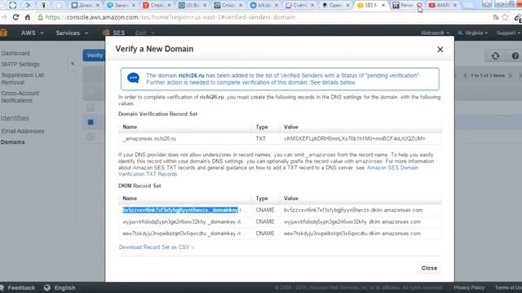Bookmark the page with the star icon
Viewport: 522px width, 293px height.
coord(505,17)
